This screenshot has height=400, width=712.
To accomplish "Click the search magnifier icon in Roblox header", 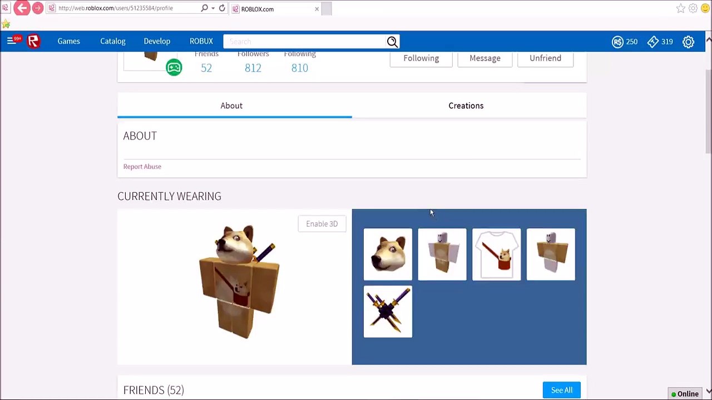I will click(392, 42).
